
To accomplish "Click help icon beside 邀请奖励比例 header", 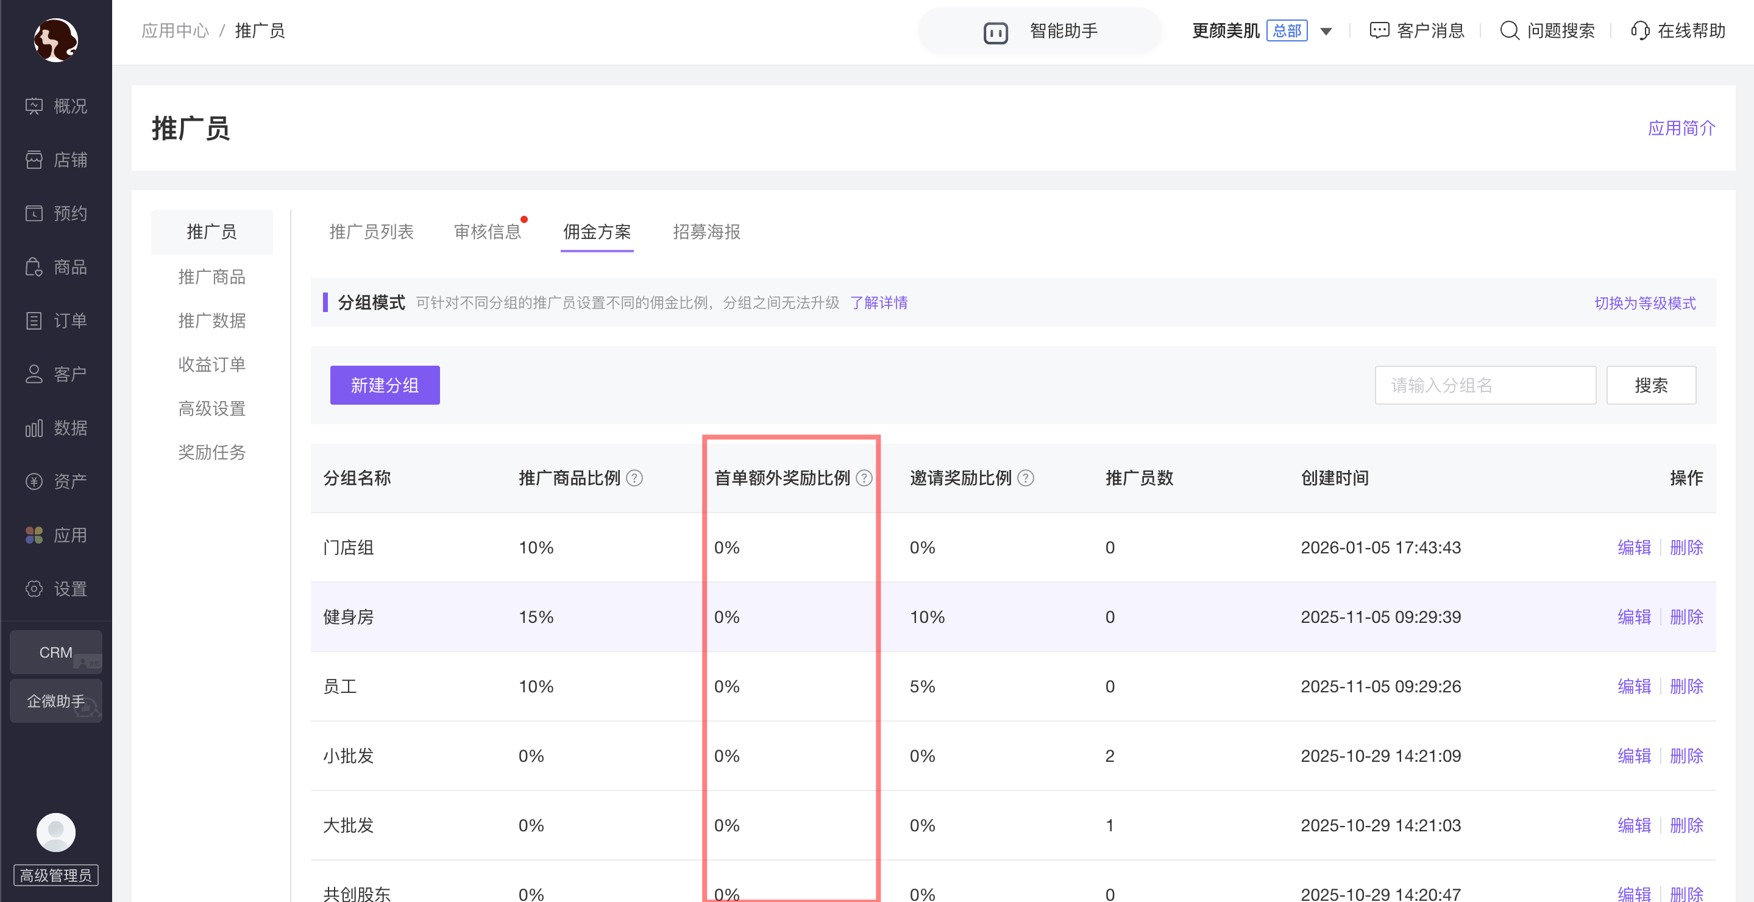I will click(x=1026, y=478).
